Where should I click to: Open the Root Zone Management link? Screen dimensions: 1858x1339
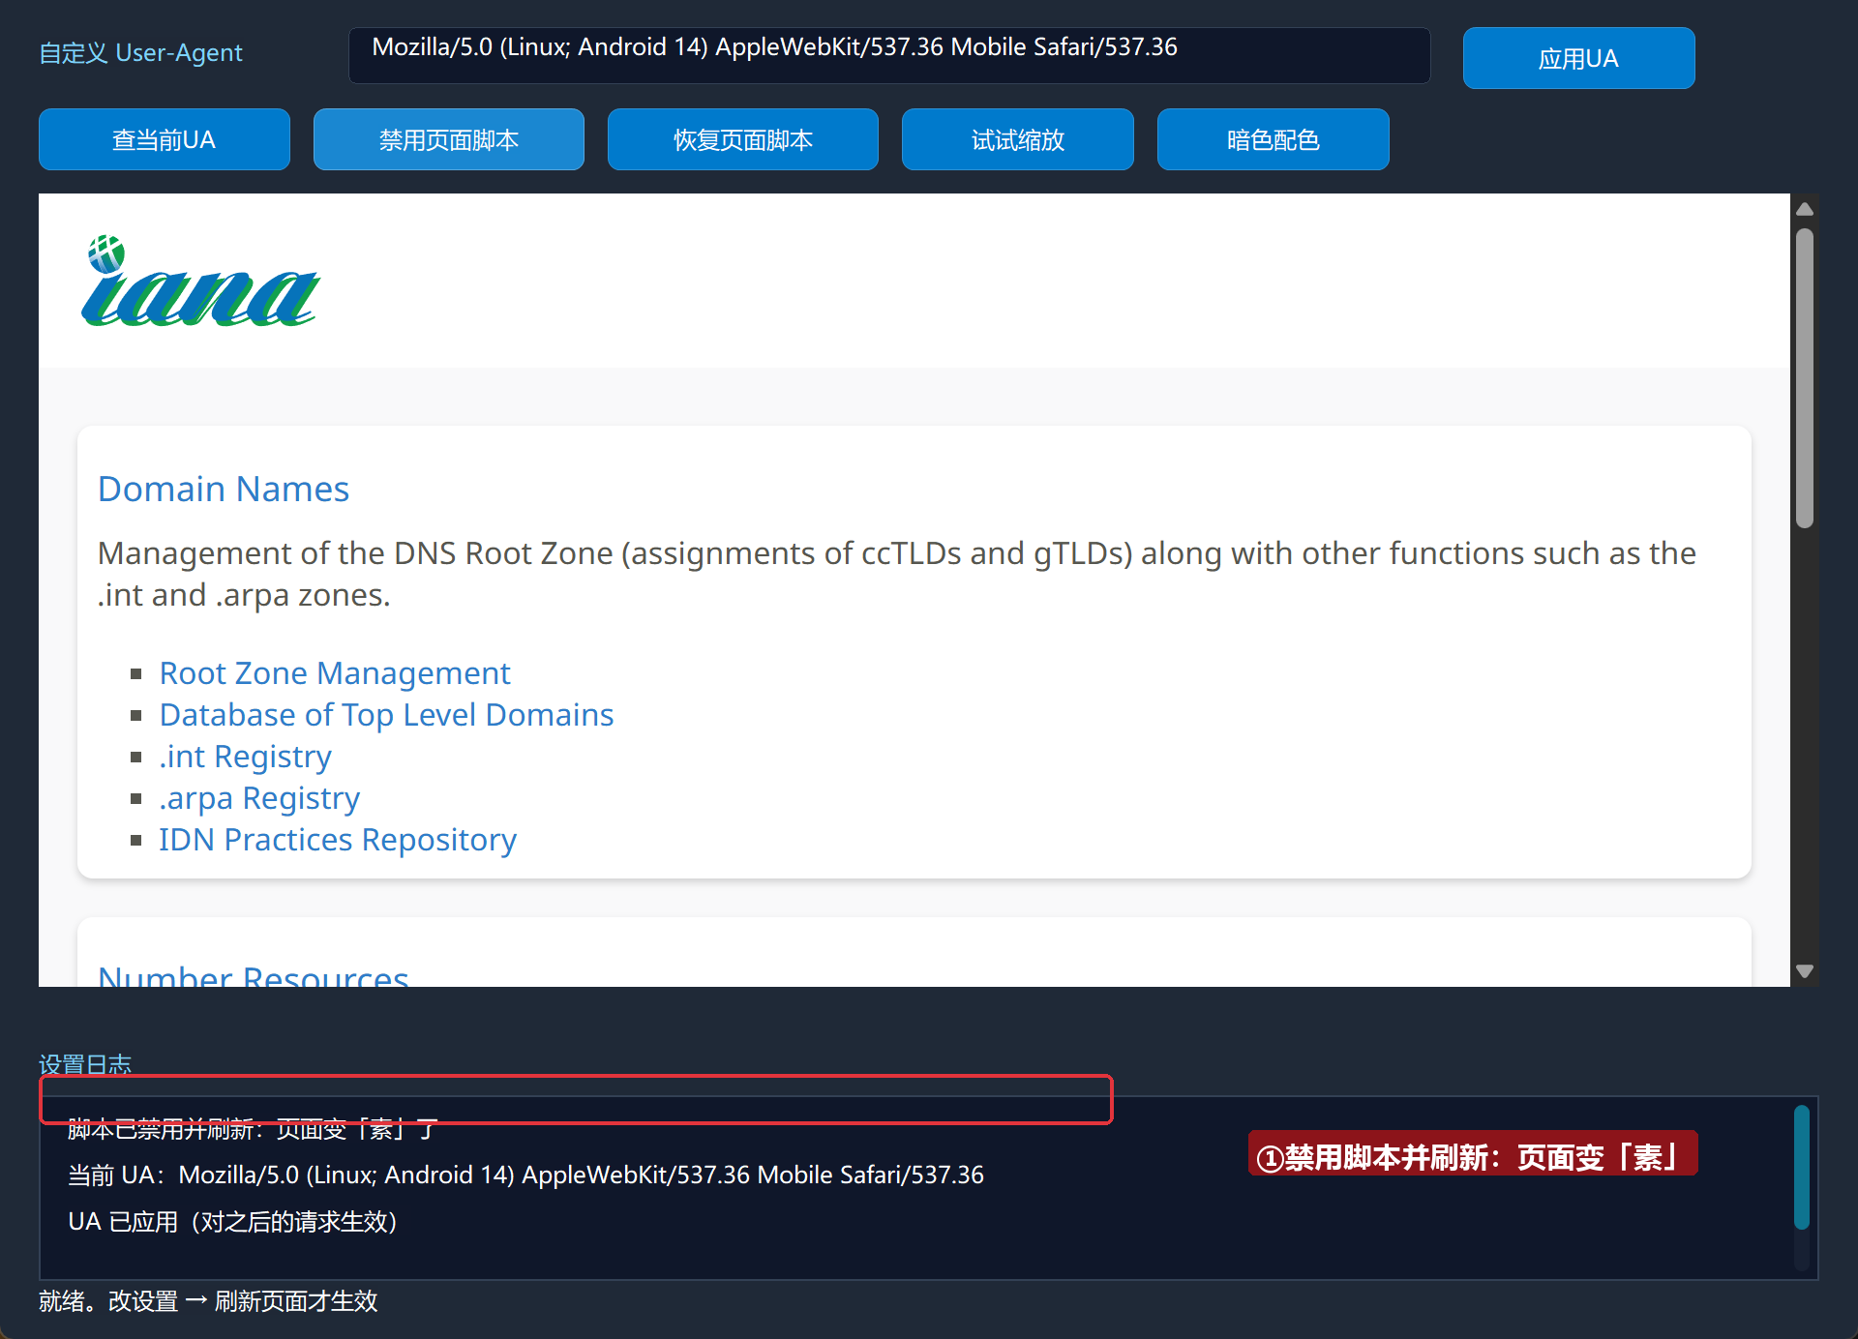tap(335, 672)
